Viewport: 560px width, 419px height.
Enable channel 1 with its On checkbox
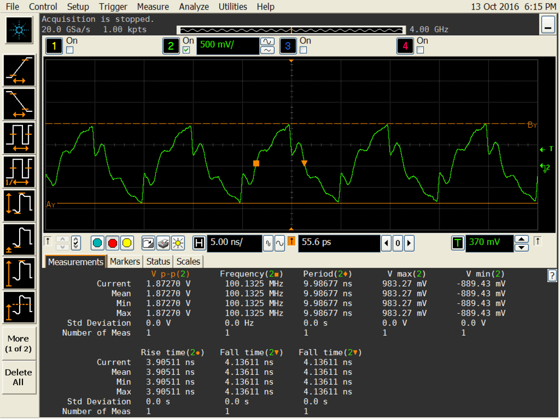tap(70, 50)
